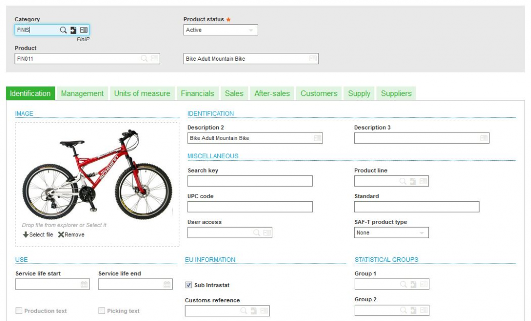Toggle the Picking text checkbox
This screenshot has height=321, width=531.
click(x=102, y=311)
